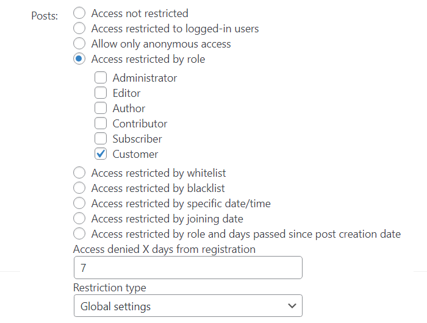Click the 'Customer' label text
Viewport: 427px width, 323px height.
[135, 154]
